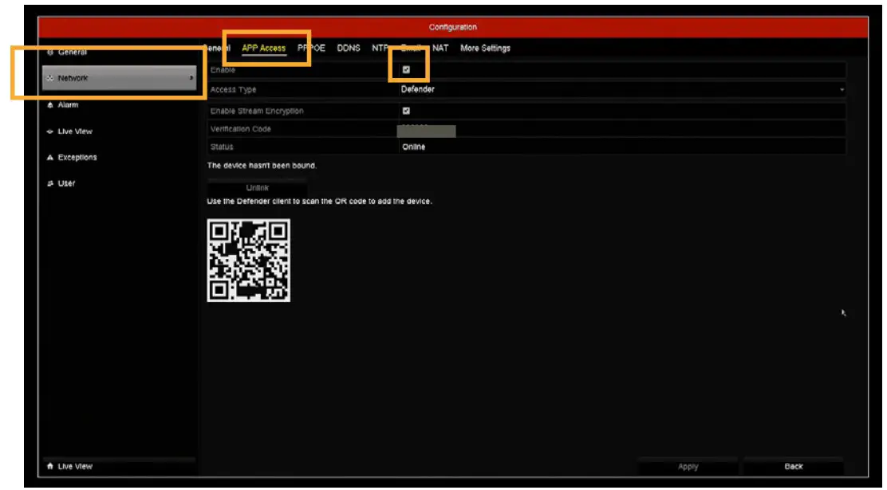Image resolution: width=887 pixels, height=490 pixels.
Task: Click the person icon beside User
Action: point(50,183)
